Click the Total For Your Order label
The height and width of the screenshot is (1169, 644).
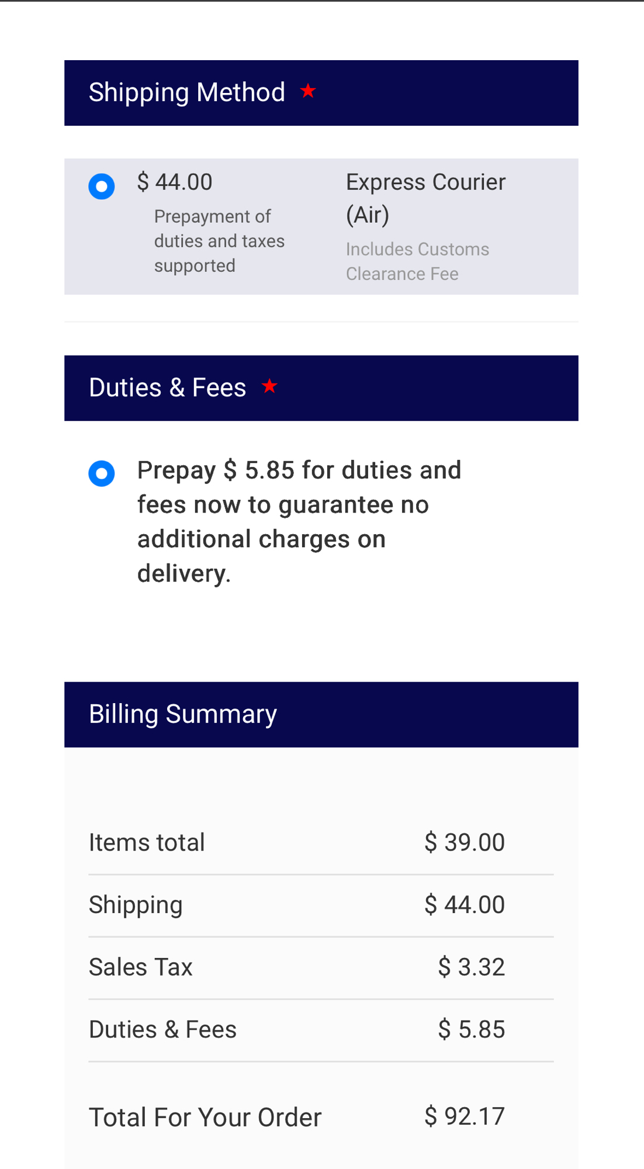tap(205, 1118)
